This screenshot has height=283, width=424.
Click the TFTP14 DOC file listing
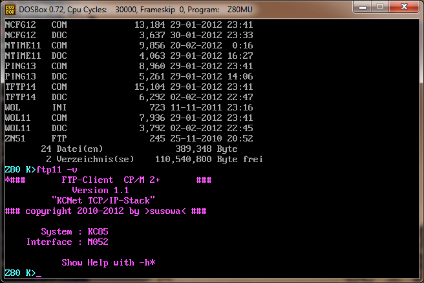click(36, 96)
